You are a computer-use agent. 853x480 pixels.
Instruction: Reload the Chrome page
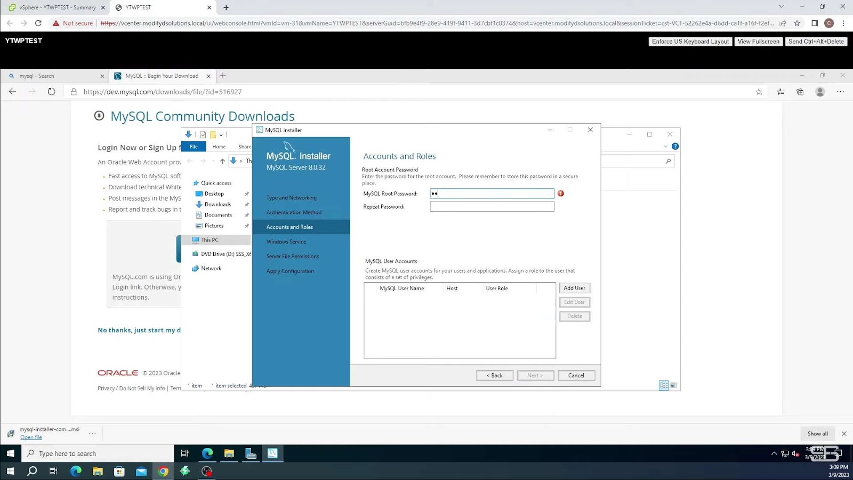(x=38, y=23)
